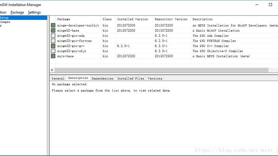This screenshot has height=156, width=278.
Task: Toggle the mingw32-base package checkbox
Action: (x=53, y=30)
